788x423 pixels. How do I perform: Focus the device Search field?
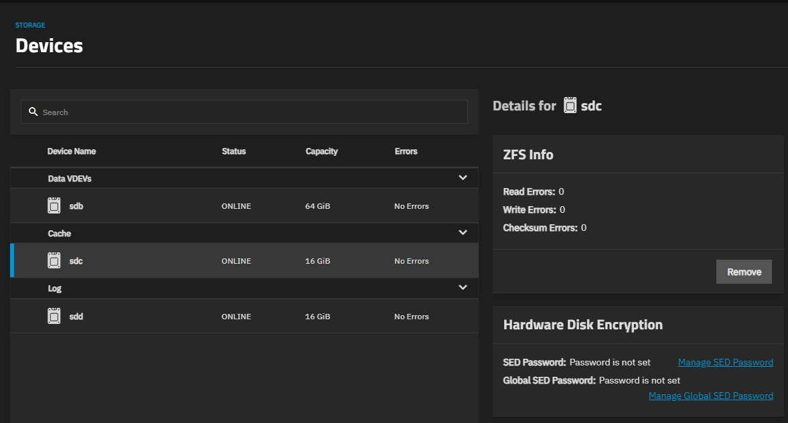(x=251, y=112)
